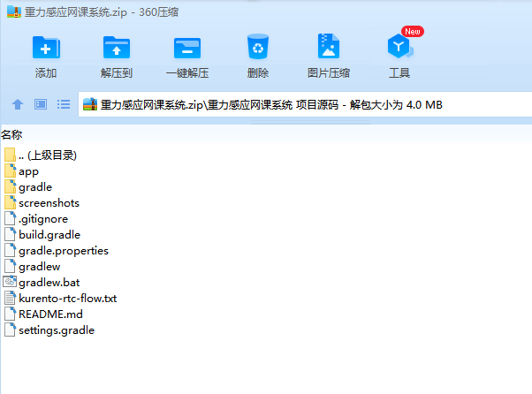This screenshot has width=532, height=394.
Task: Click the 360压缩 title bar app icon
Action: 14,11
